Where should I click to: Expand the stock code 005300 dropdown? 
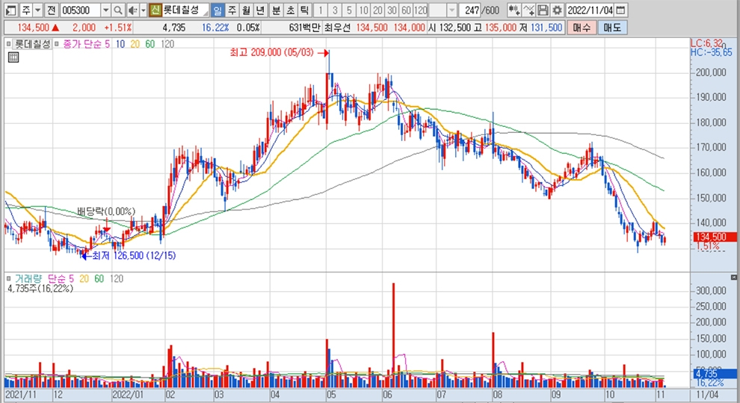(105, 10)
